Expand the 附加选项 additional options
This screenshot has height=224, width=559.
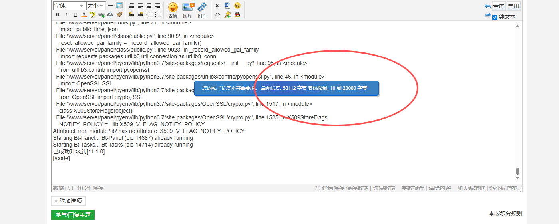68,201
